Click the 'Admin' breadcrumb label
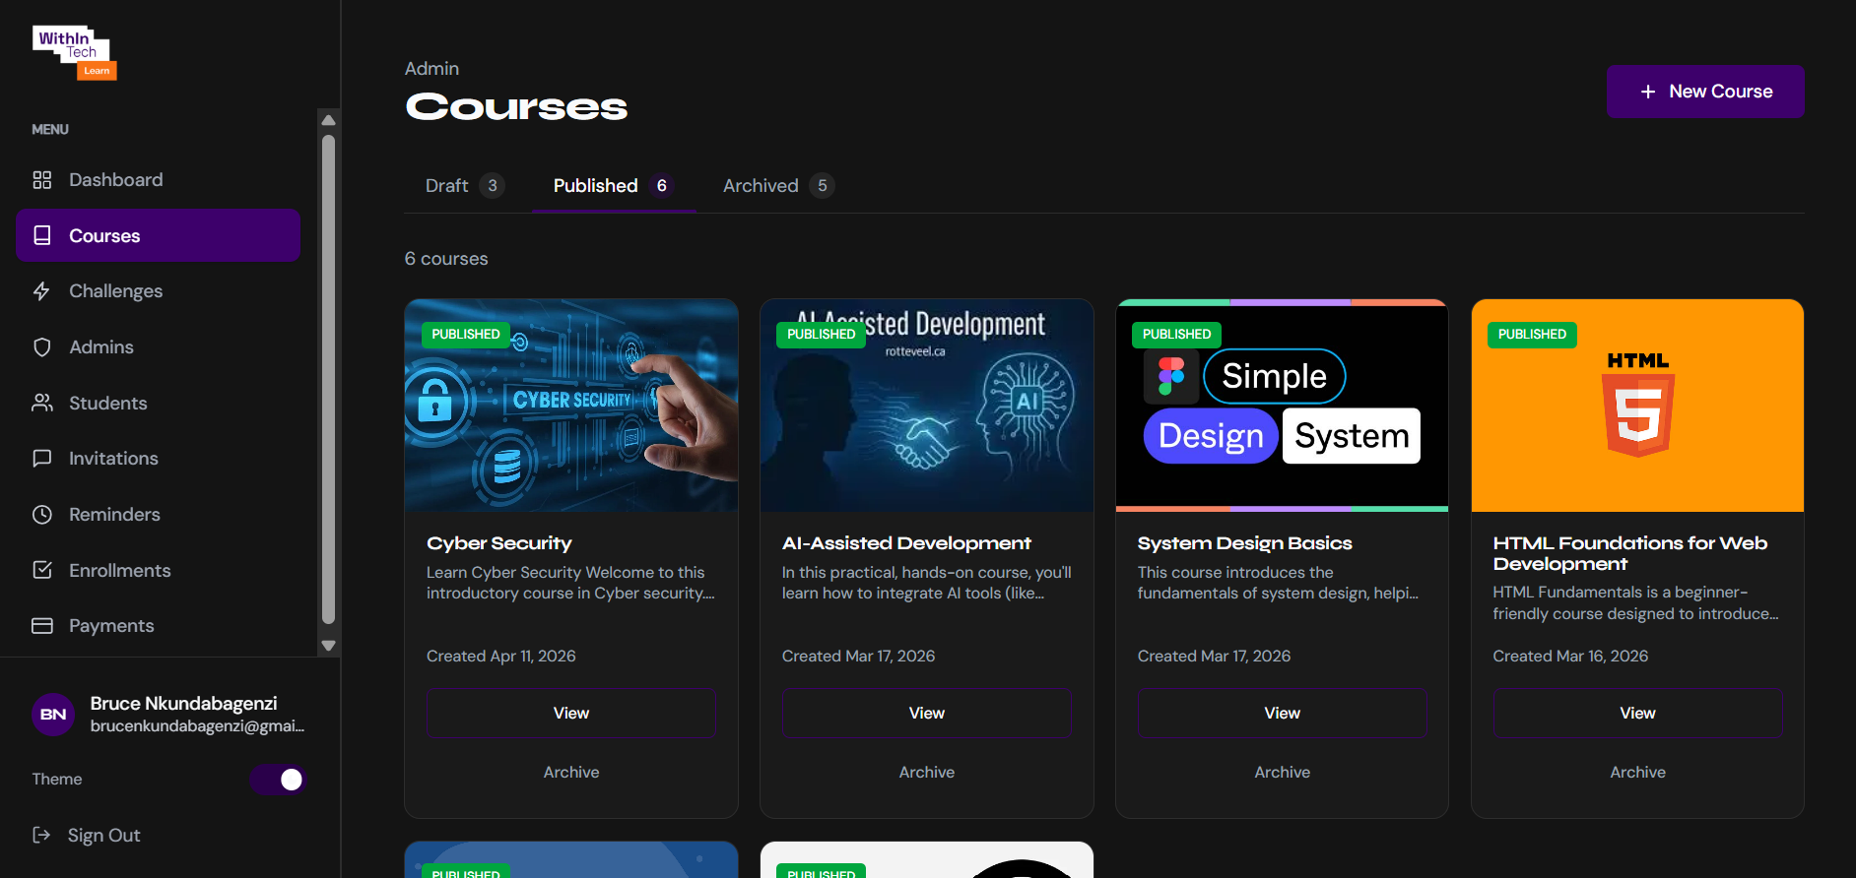Image resolution: width=1856 pixels, height=878 pixels. (x=431, y=69)
